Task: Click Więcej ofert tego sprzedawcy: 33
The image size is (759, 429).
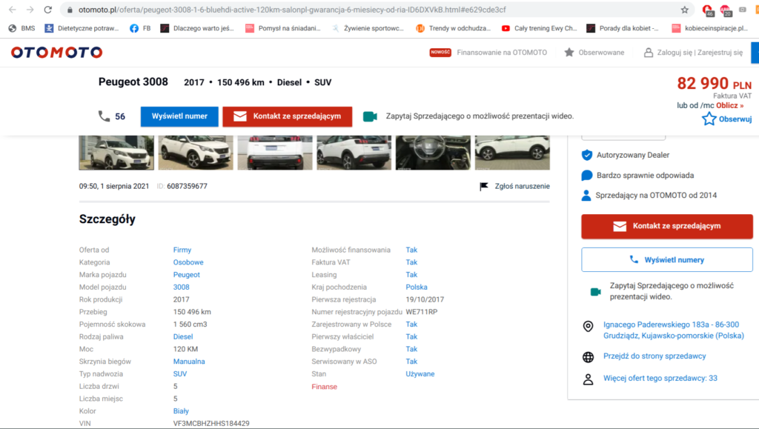Action: (660, 378)
